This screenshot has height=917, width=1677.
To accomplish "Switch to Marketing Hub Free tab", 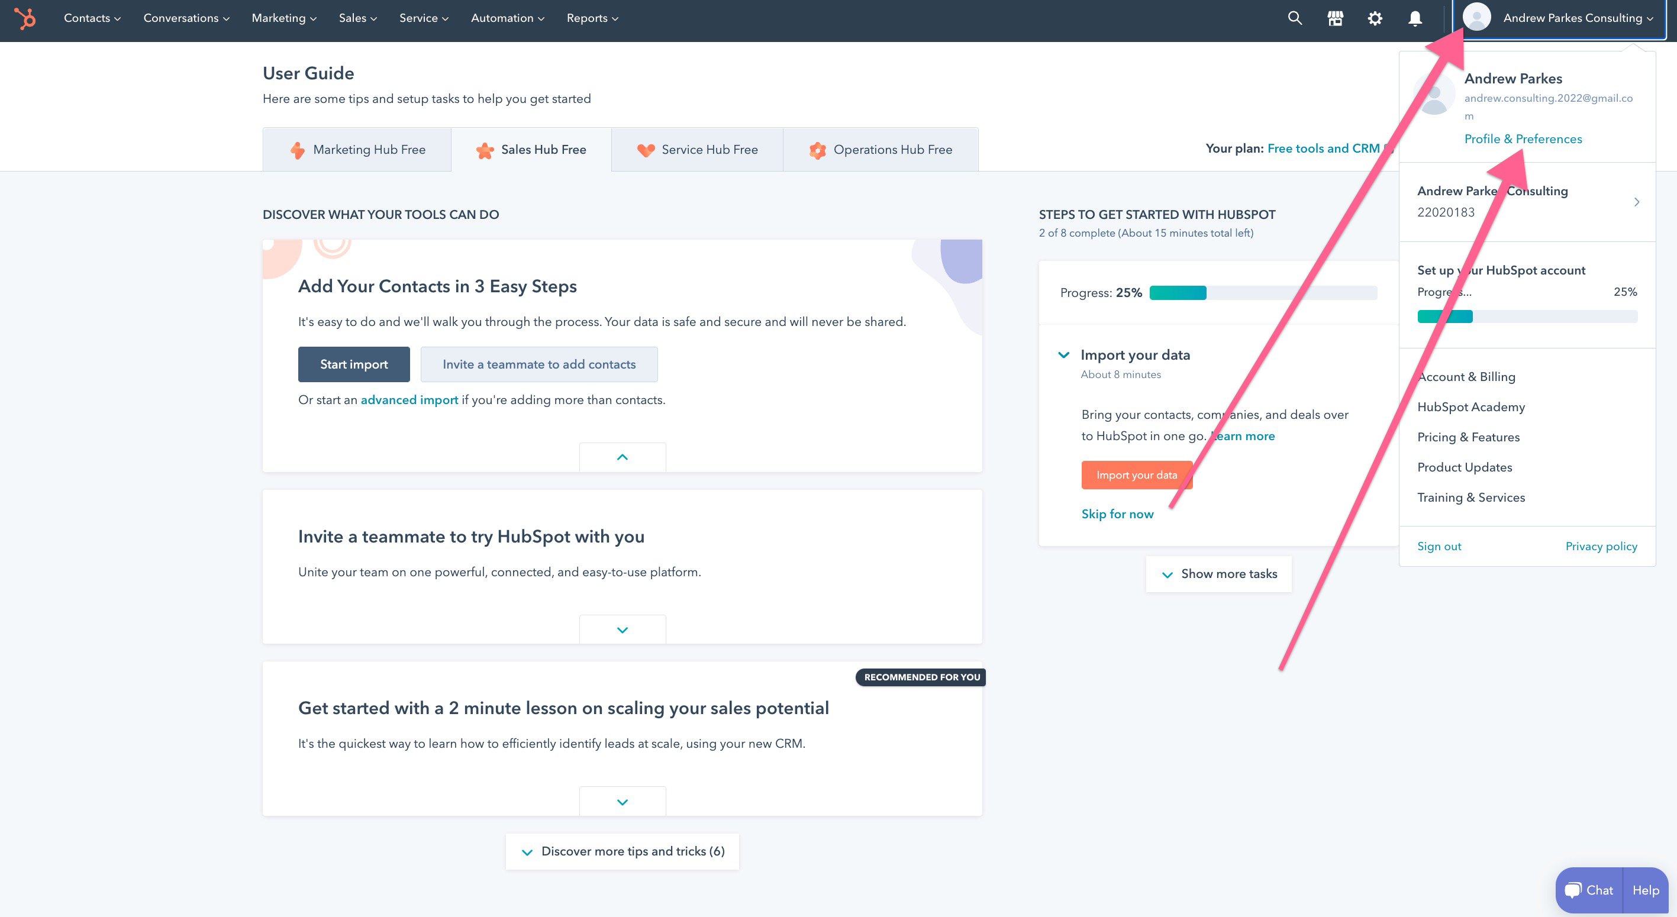I will 357,150.
